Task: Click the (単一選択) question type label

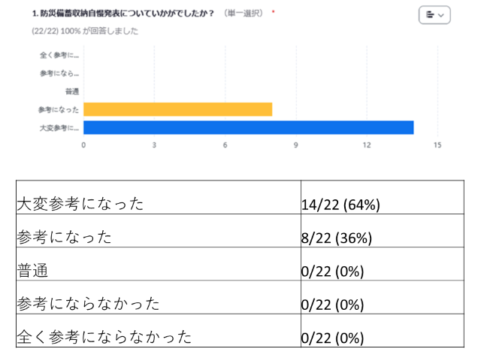Action: pyautogui.click(x=244, y=14)
